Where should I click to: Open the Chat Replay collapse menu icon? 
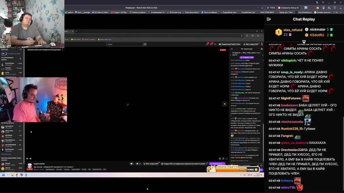click(x=268, y=19)
